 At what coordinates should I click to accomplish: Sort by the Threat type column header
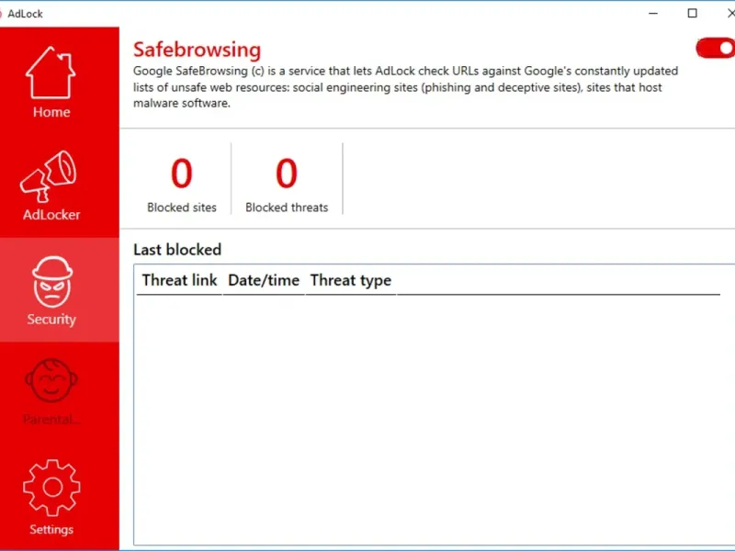(x=351, y=280)
